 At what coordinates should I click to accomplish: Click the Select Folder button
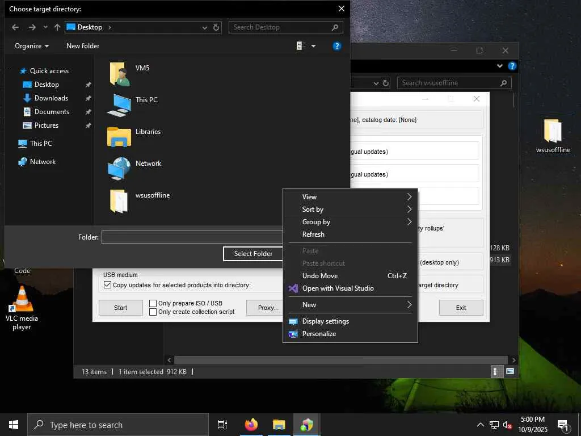(253, 254)
